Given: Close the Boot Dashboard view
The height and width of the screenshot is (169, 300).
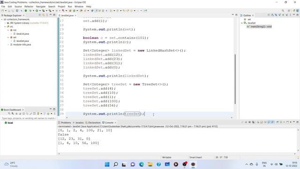Looking at the screenshot, I should pos(23,110).
